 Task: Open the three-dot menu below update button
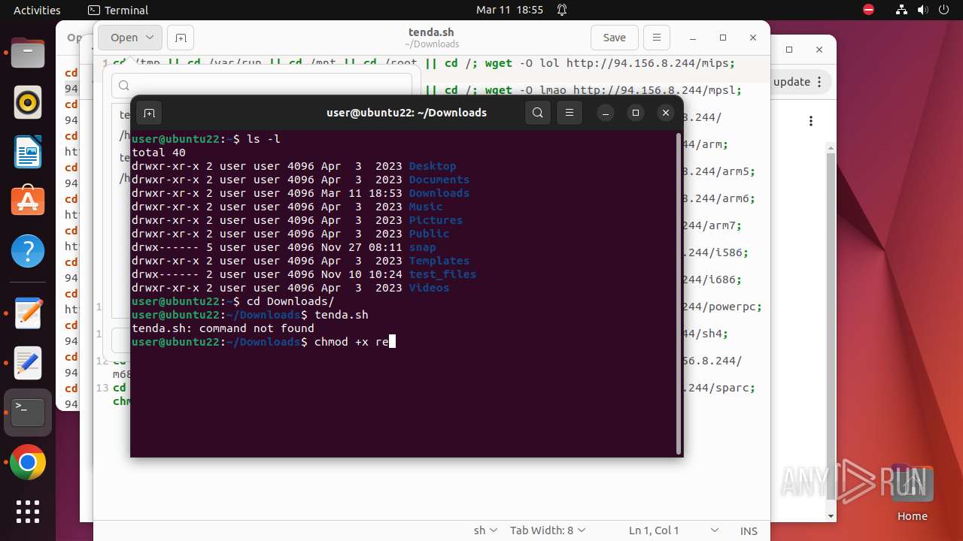[x=811, y=121]
